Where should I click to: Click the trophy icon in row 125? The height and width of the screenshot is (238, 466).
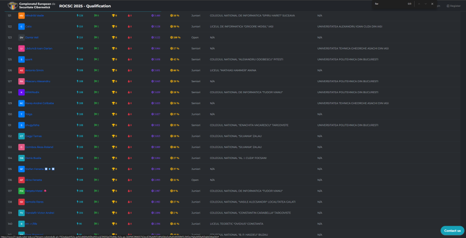[113, 59]
